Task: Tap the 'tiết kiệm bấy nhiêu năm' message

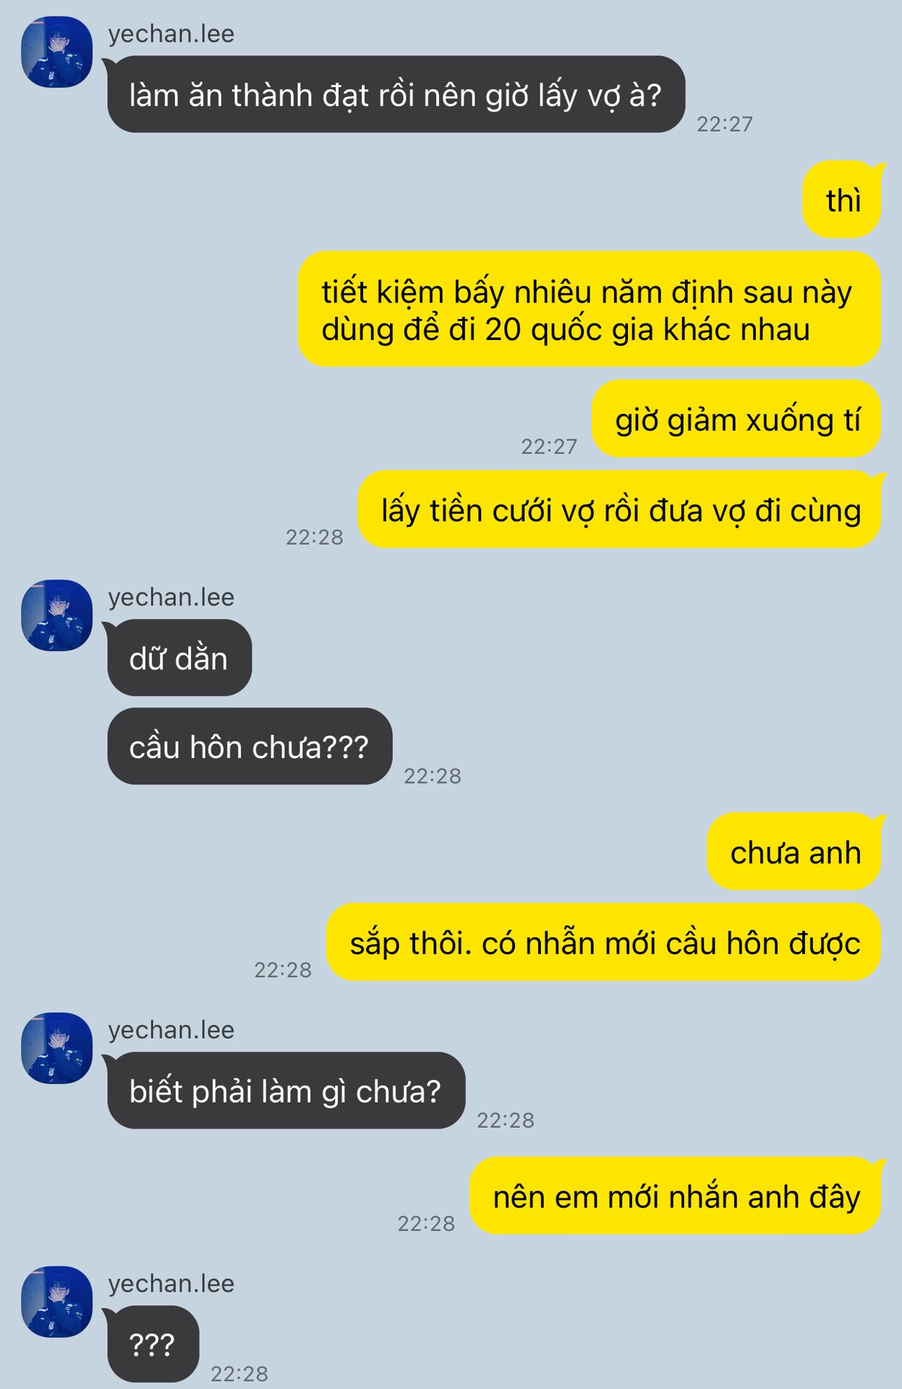Action: 590,310
